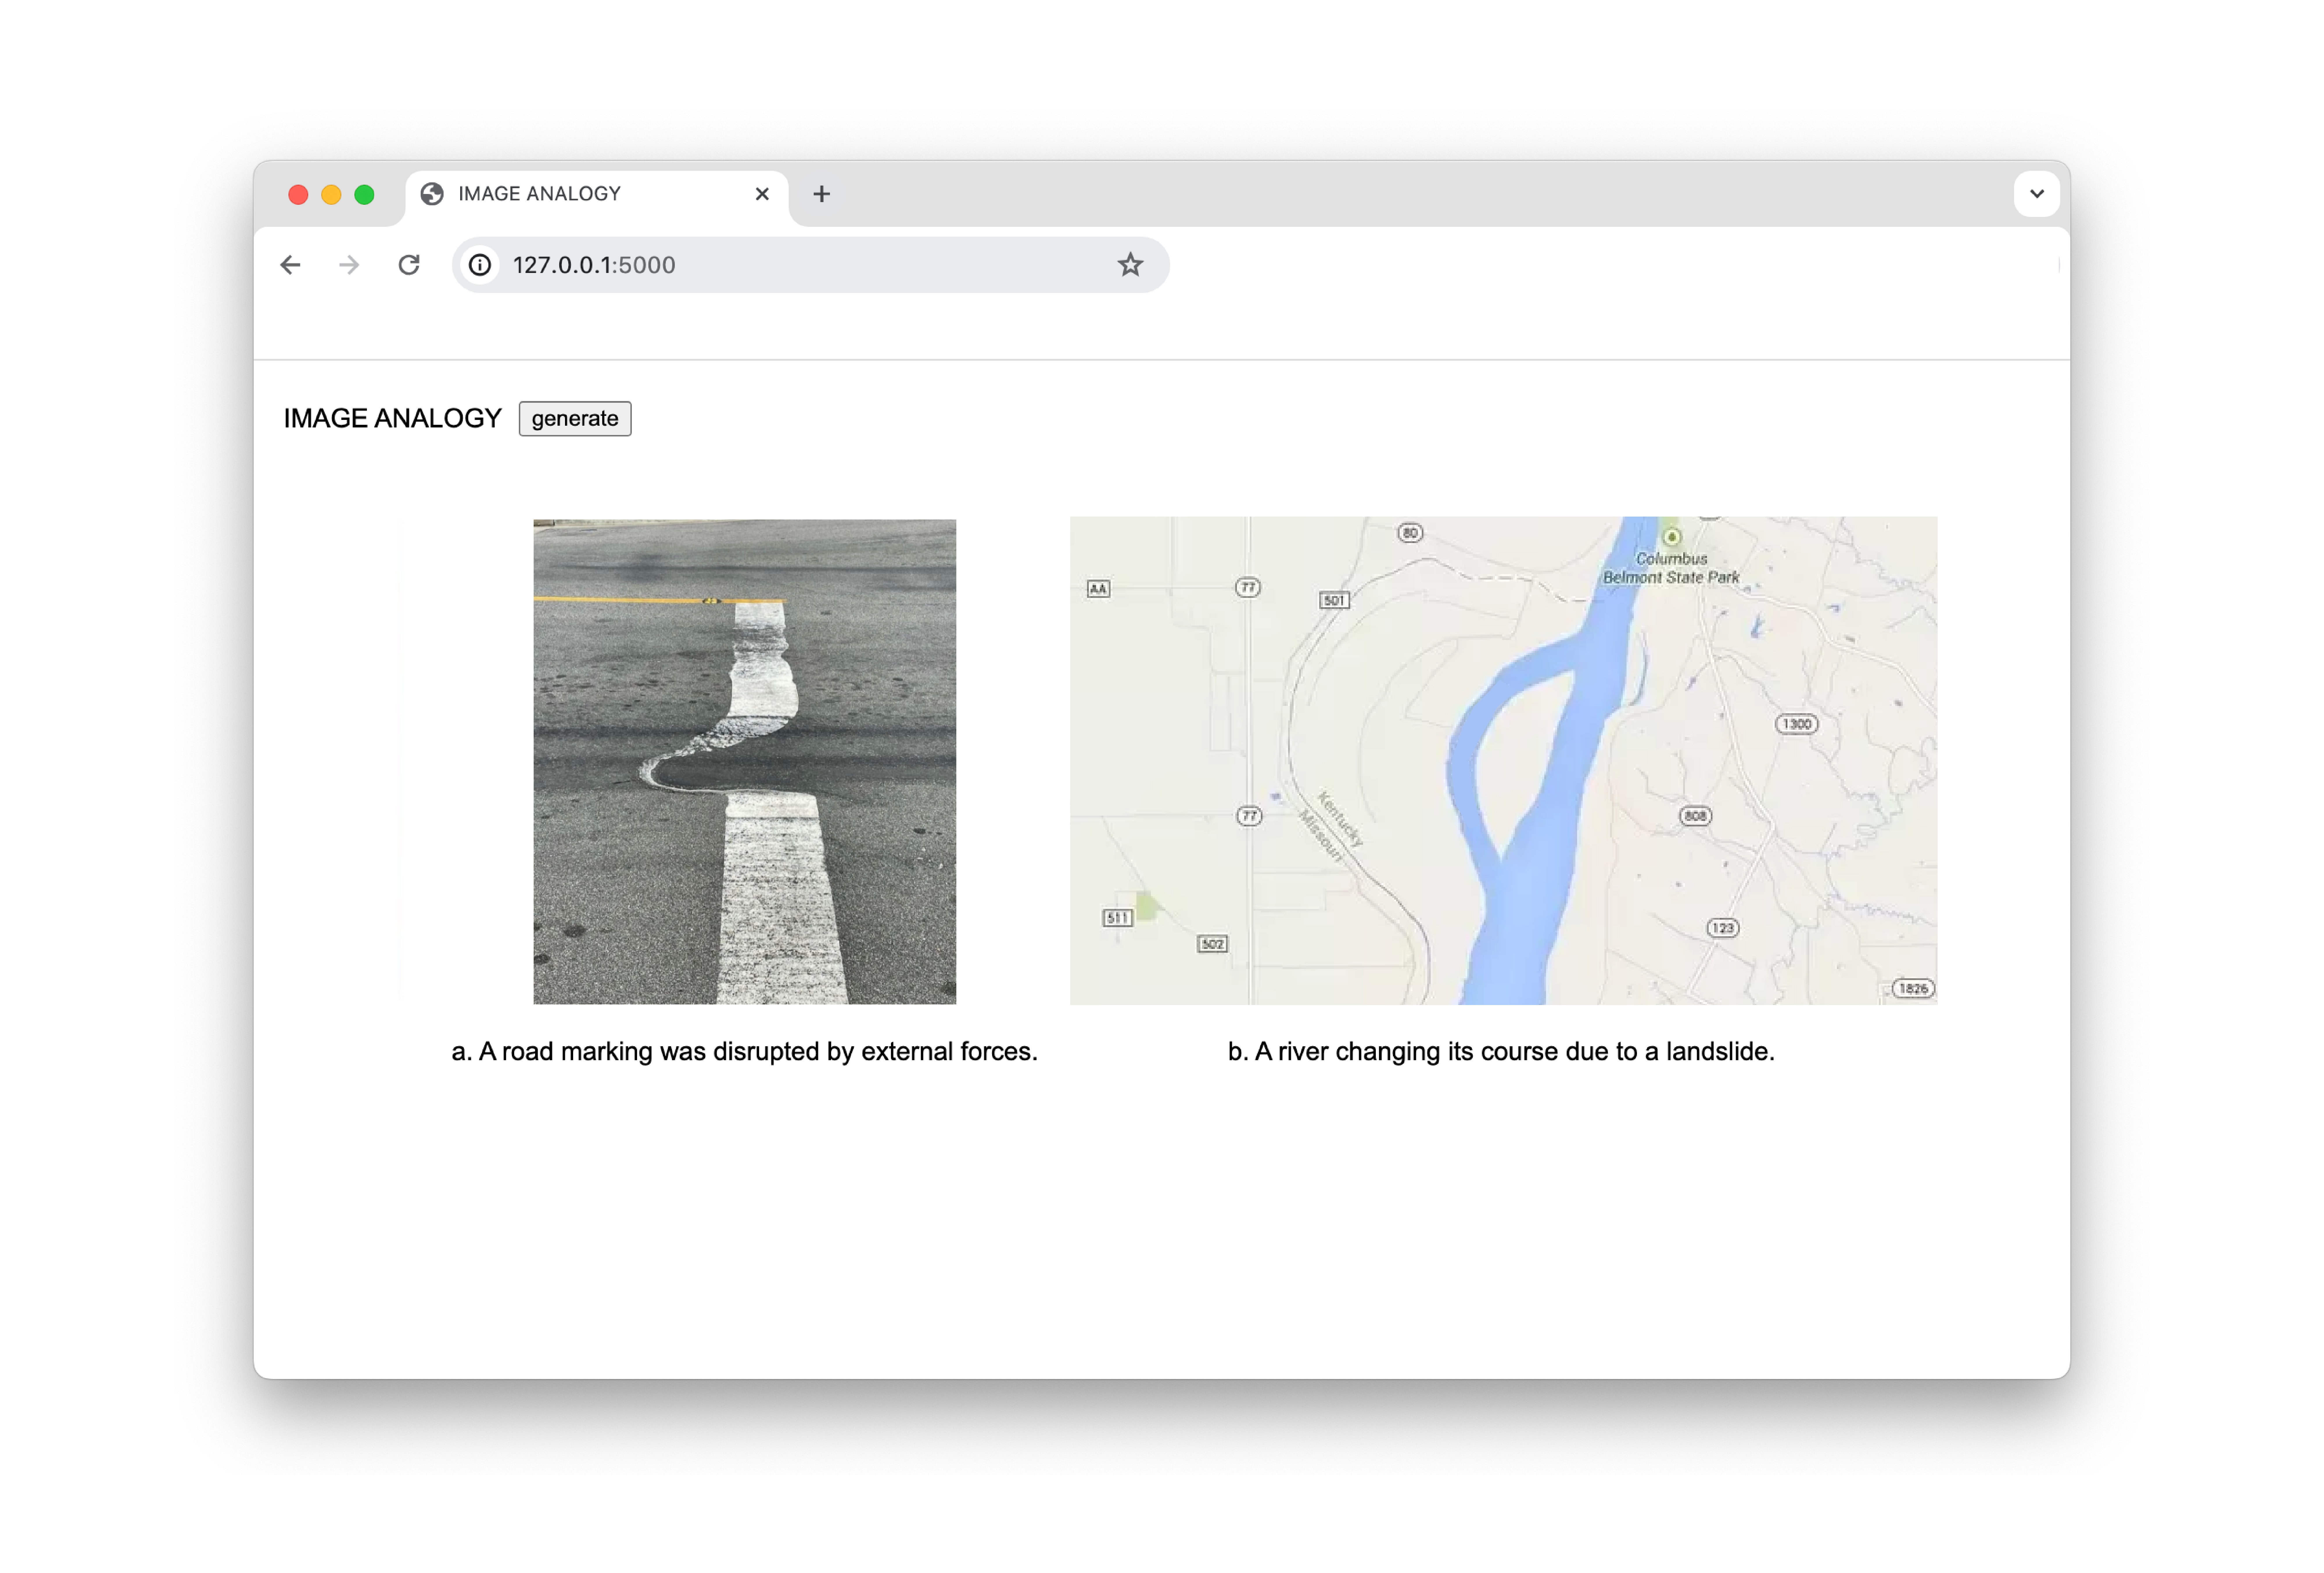This screenshot has height=1573, width=2324.
Task: Open a new tab with plus icon
Action: pyautogui.click(x=821, y=194)
